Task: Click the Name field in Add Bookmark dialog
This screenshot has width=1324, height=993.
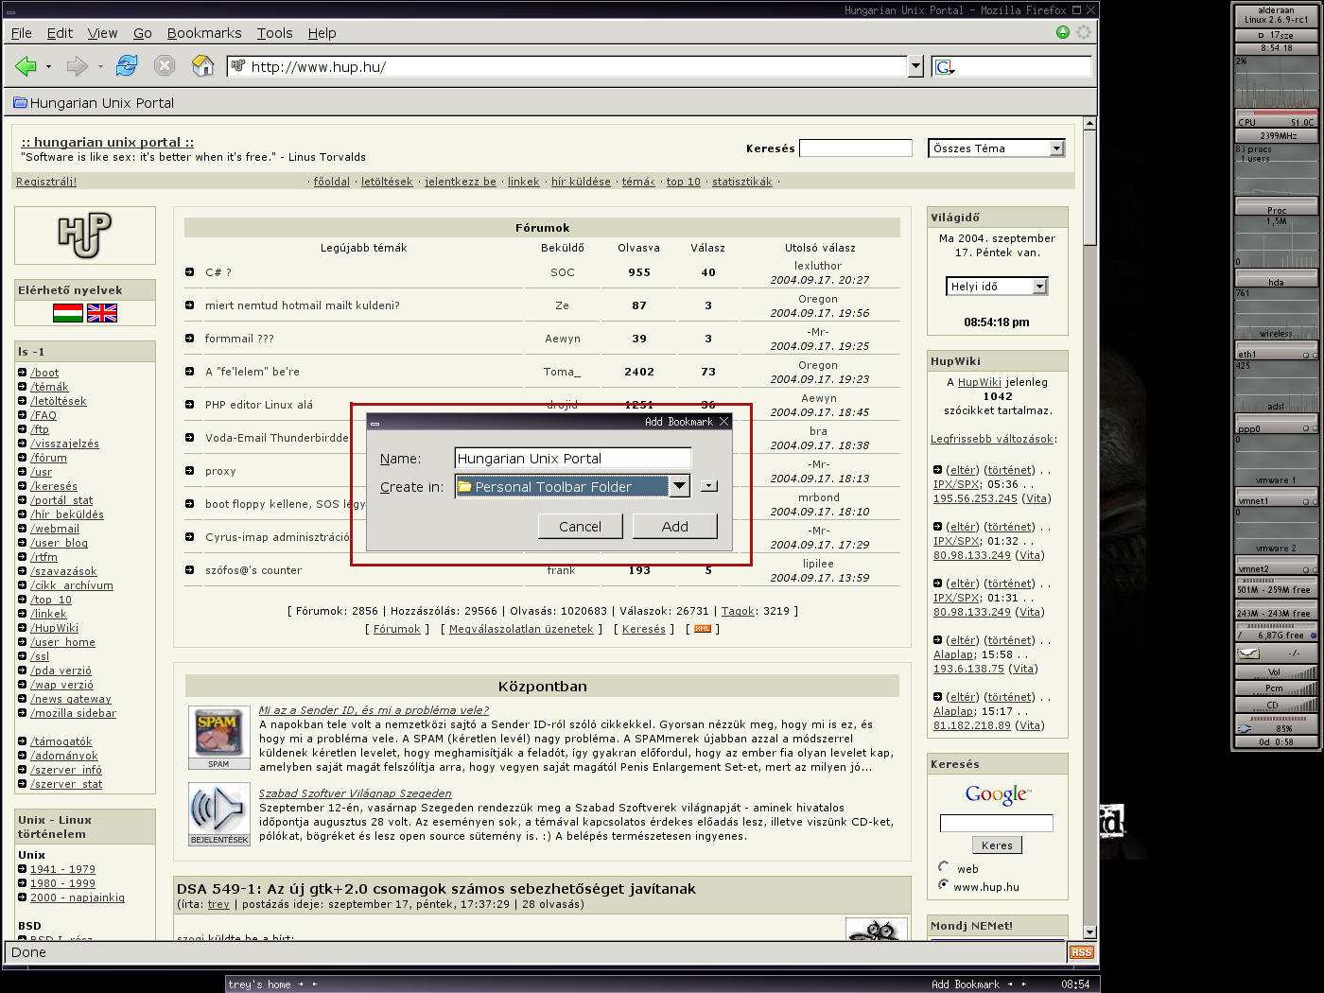Action: point(573,459)
